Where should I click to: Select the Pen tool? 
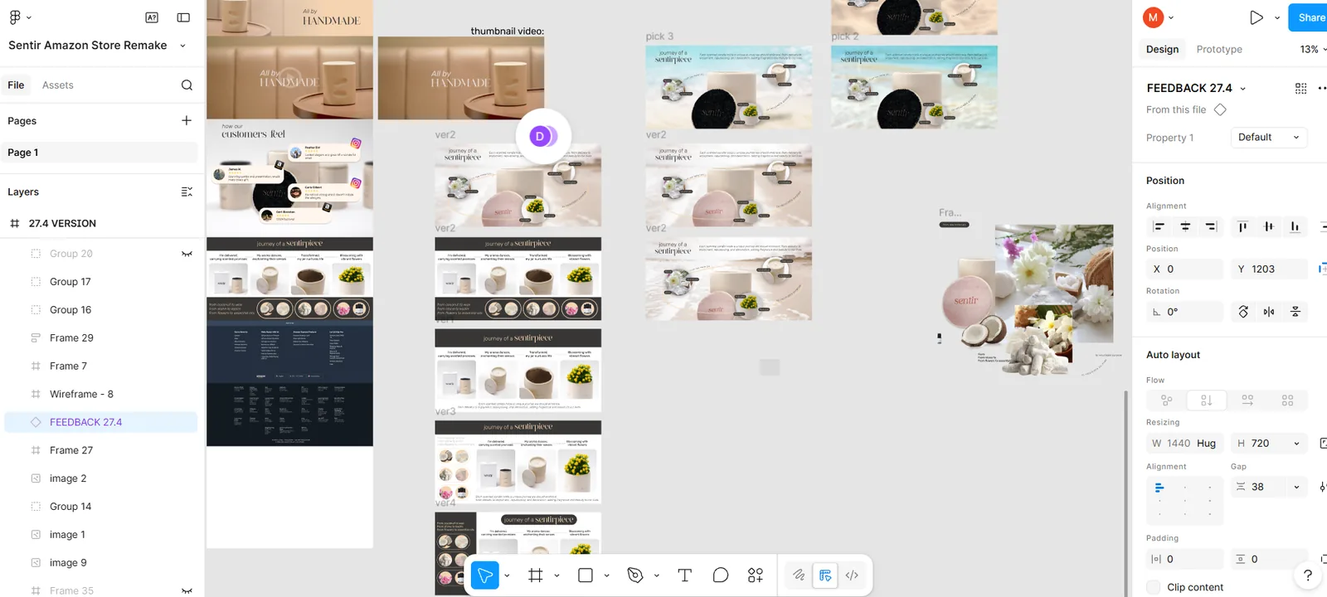[x=635, y=575]
